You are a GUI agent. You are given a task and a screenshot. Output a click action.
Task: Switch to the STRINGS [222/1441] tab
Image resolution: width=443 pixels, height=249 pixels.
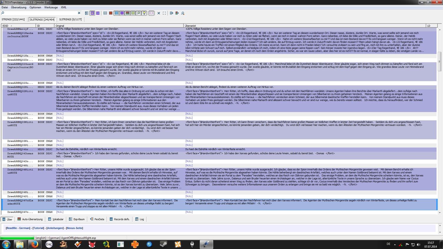13,19
